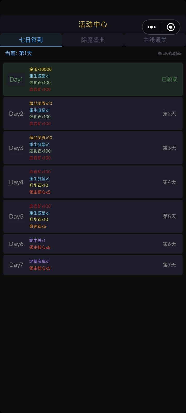Click 奇迹石x5 reward in Day5
Screen dimensions: 186x413
[x=38, y=226]
